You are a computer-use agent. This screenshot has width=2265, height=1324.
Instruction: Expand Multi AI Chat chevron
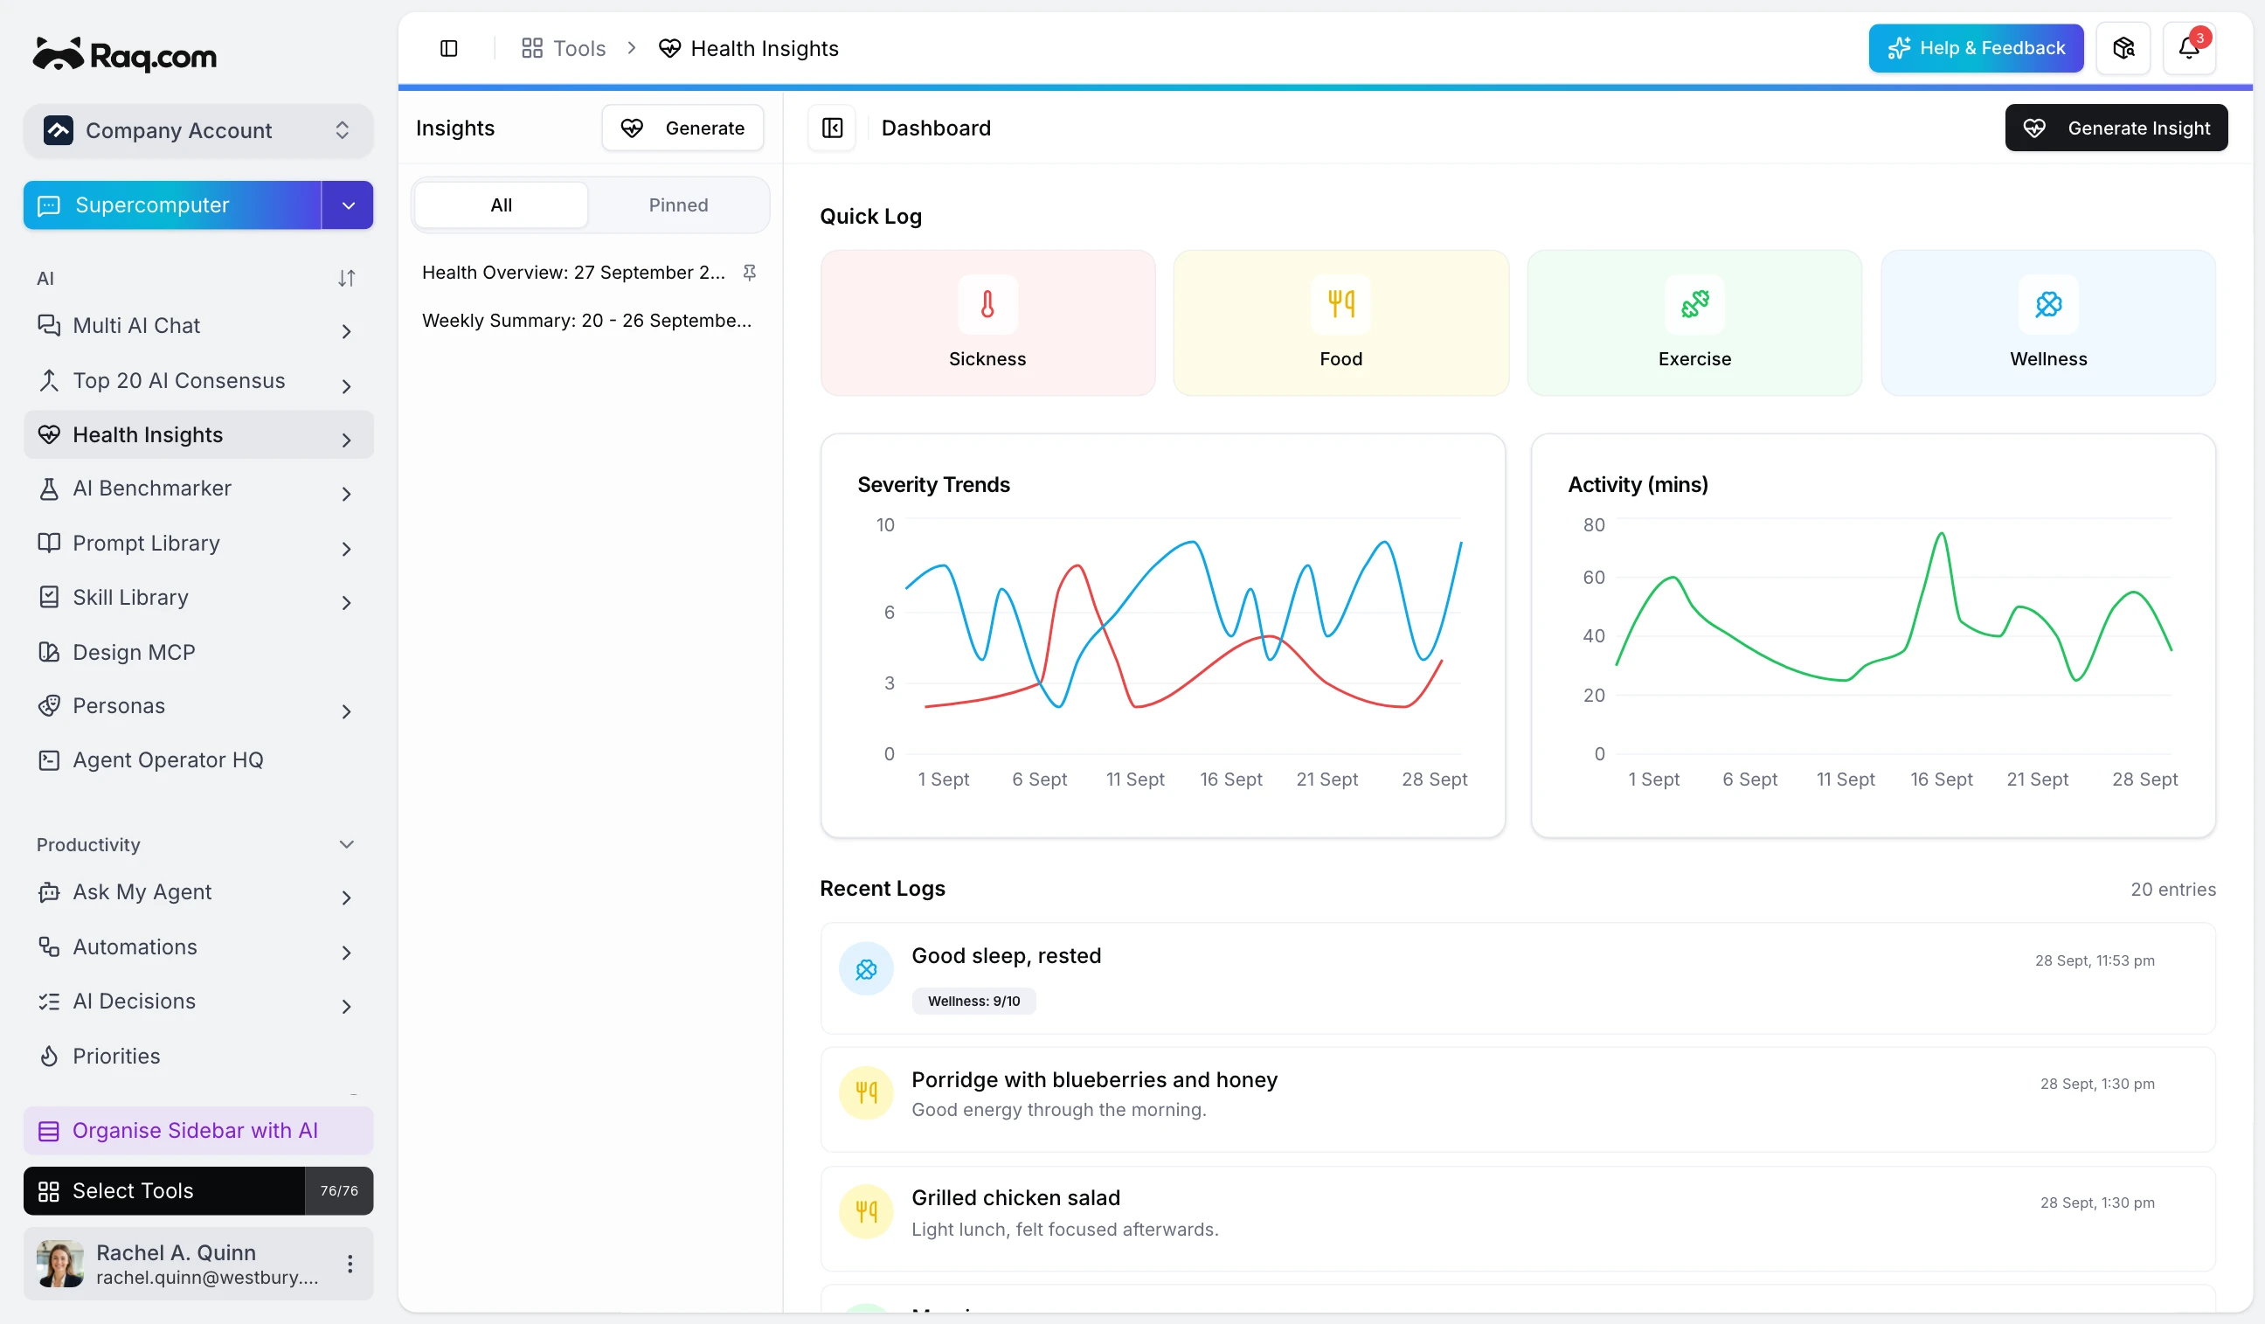pyautogui.click(x=346, y=330)
